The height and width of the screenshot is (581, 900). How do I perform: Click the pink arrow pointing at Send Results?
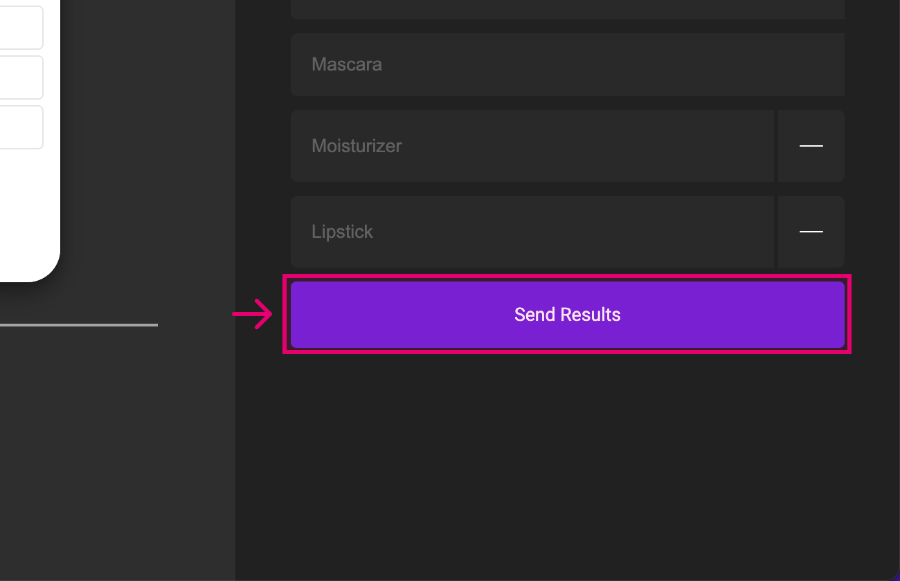click(x=253, y=314)
